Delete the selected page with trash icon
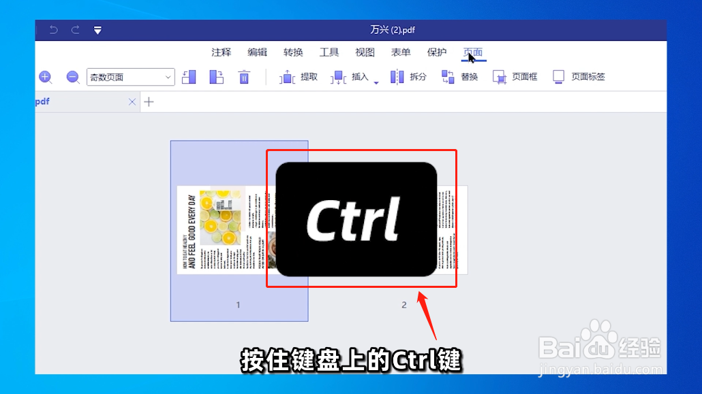Image resolution: width=702 pixels, height=394 pixels. 243,76
